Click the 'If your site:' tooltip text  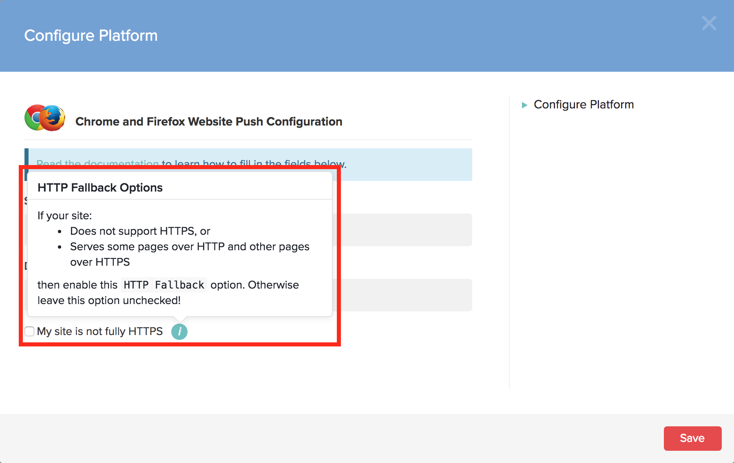65,216
